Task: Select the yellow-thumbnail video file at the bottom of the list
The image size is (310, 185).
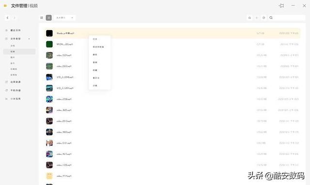Action: 171,176
